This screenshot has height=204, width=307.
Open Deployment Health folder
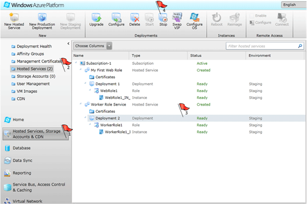click(x=31, y=46)
